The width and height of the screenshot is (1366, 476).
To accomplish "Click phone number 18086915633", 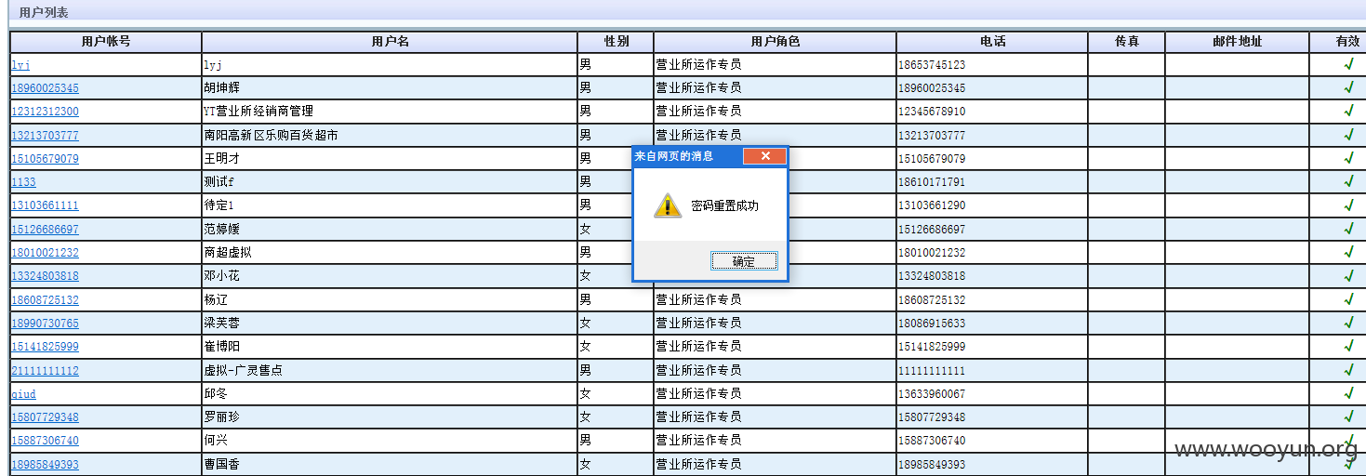I will pyautogui.click(x=932, y=324).
